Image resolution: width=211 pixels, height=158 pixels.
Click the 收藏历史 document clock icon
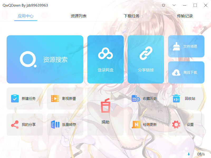click(136, 98)
